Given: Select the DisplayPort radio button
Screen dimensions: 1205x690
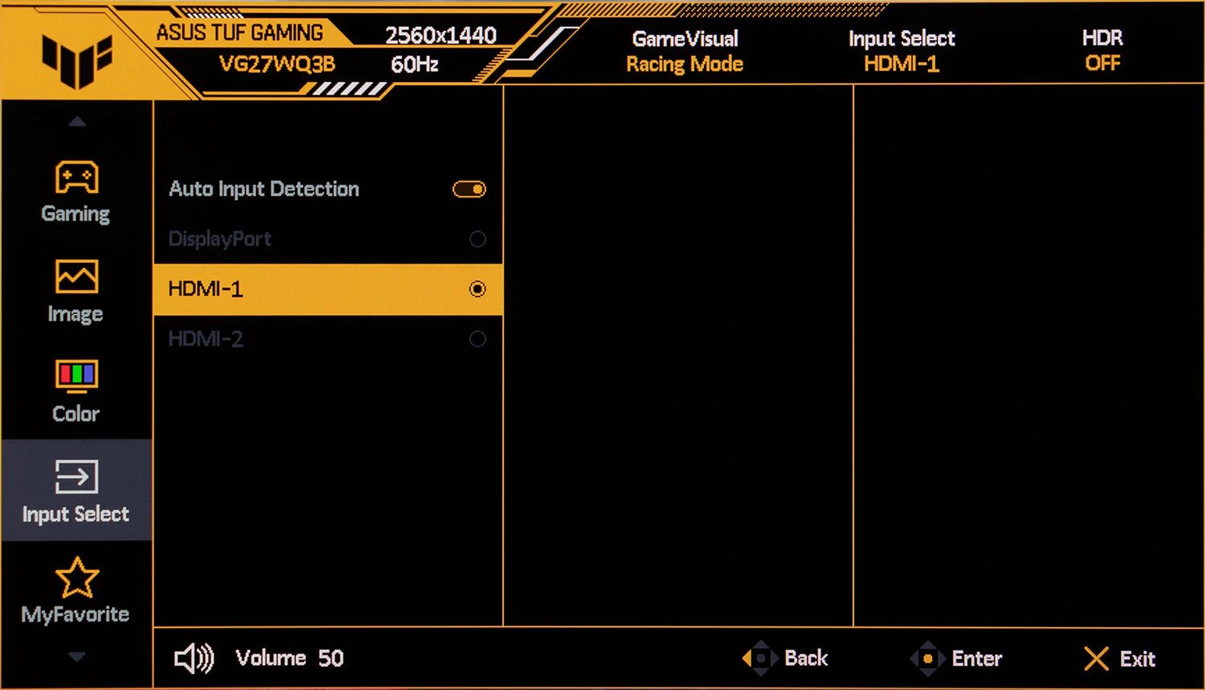Looking at the screenshot, I should (478, 239).
